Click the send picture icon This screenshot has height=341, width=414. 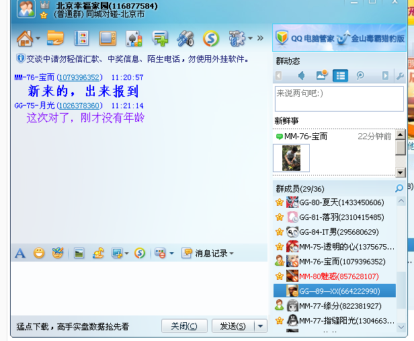tap(79, 254)
